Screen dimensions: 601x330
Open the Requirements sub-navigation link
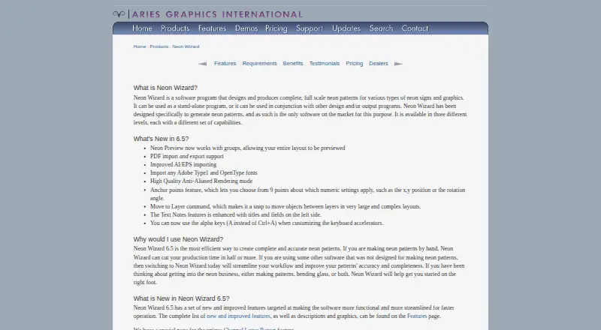click(x=259, y=64)
